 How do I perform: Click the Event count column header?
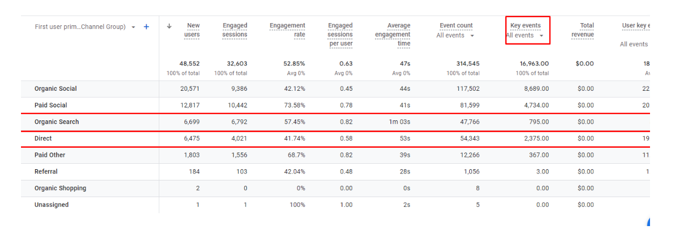click(456, 25)
